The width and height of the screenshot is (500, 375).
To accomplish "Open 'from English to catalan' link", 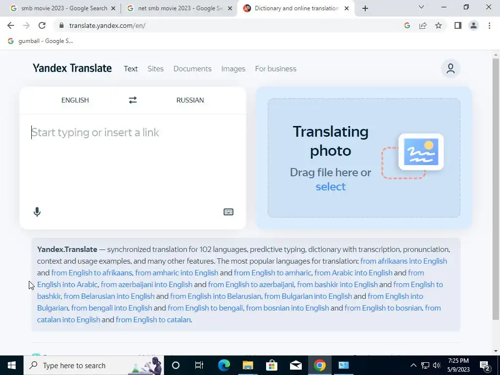I will 153,319.
